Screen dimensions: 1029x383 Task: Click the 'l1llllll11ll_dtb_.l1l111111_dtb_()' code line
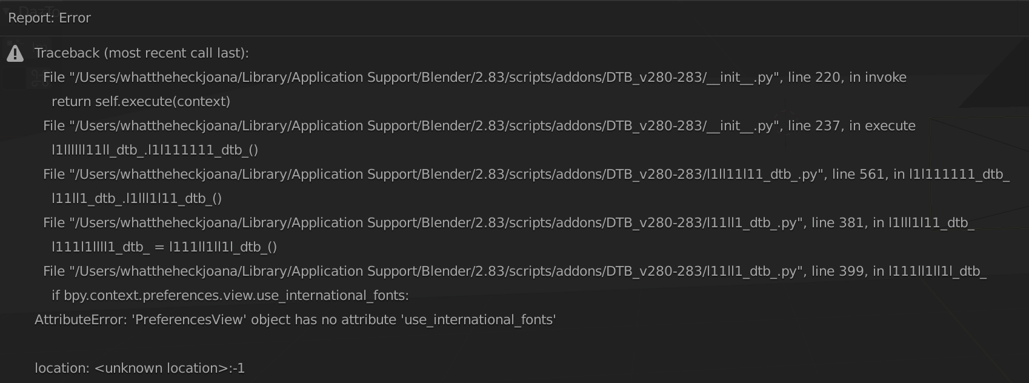tap(155, 150)
